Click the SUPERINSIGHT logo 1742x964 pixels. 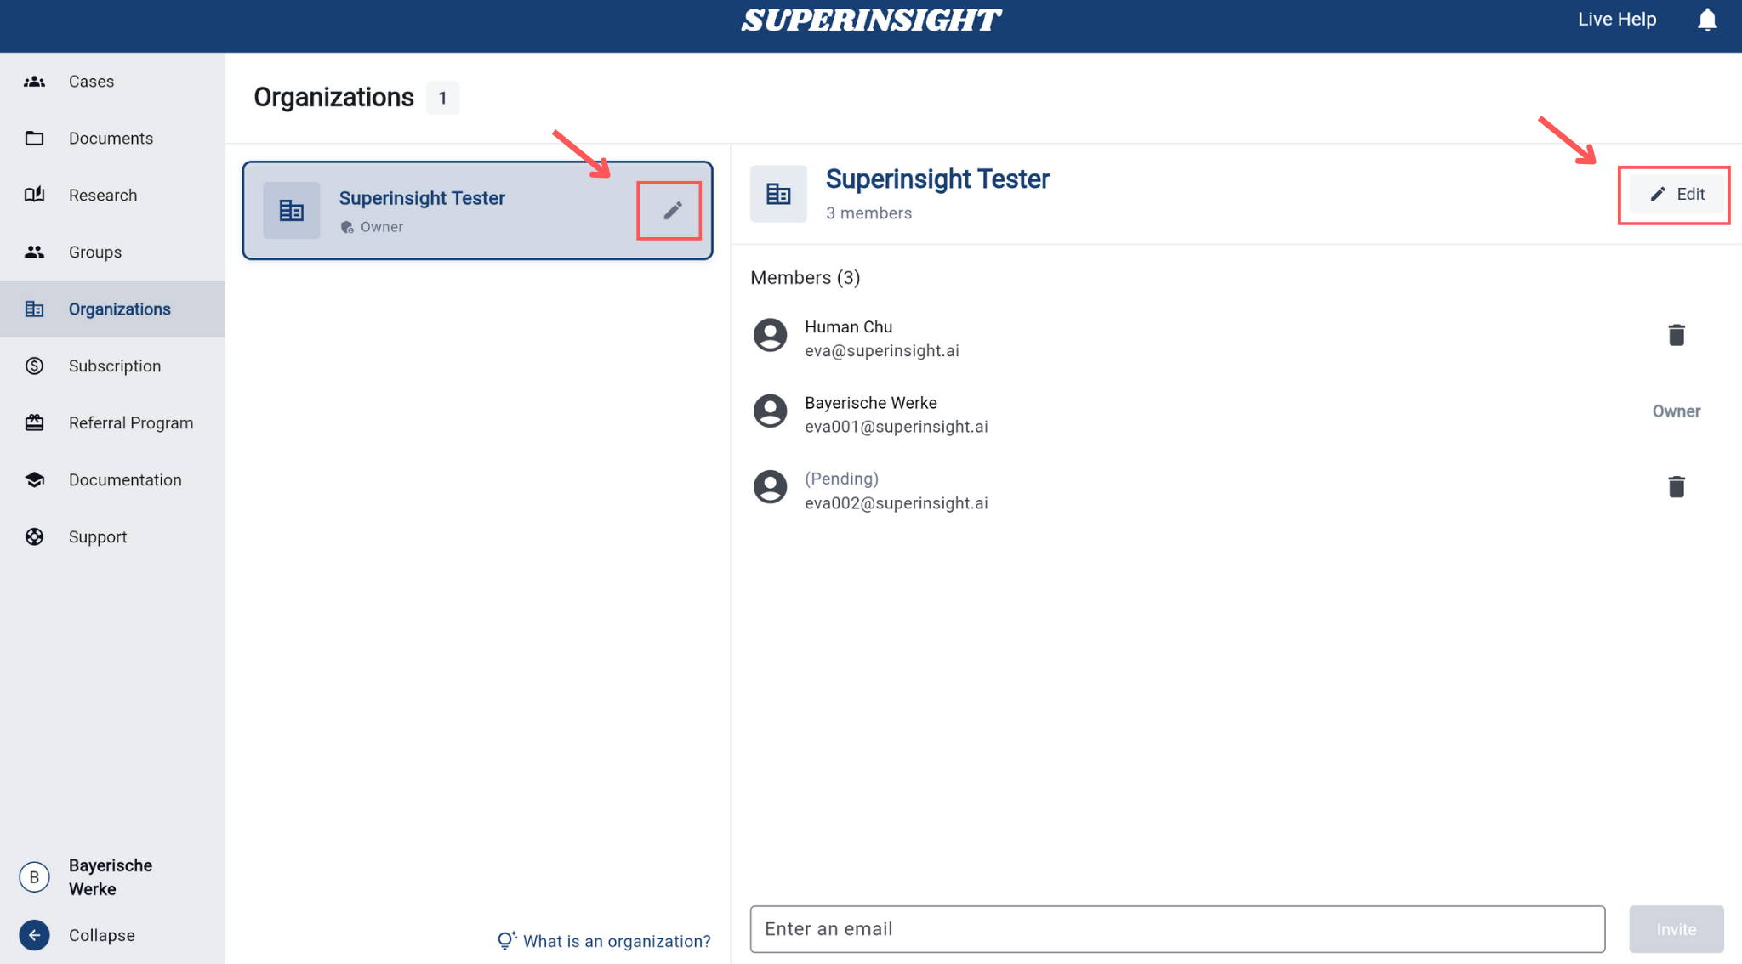coord(871,20)
